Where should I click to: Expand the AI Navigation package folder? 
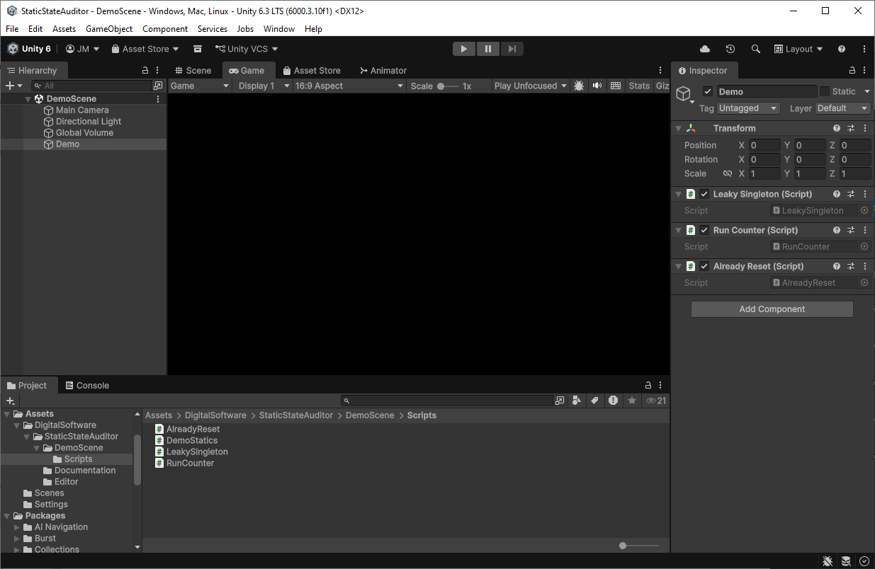(18, 527)
